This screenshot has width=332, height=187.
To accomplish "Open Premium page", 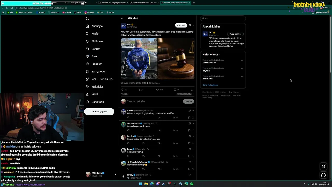I will coord(94,64).
